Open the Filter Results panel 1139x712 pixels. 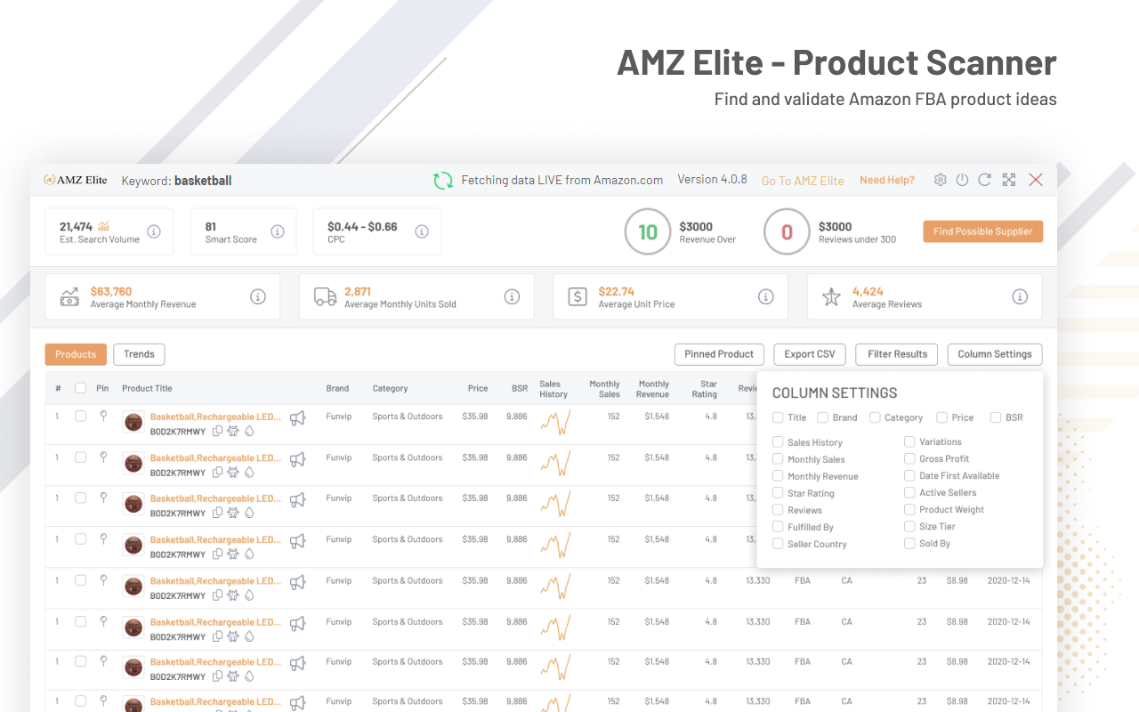897,354
